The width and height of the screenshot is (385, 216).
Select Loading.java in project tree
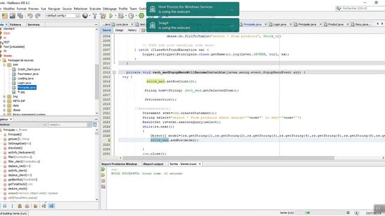(x=25, y=79)
